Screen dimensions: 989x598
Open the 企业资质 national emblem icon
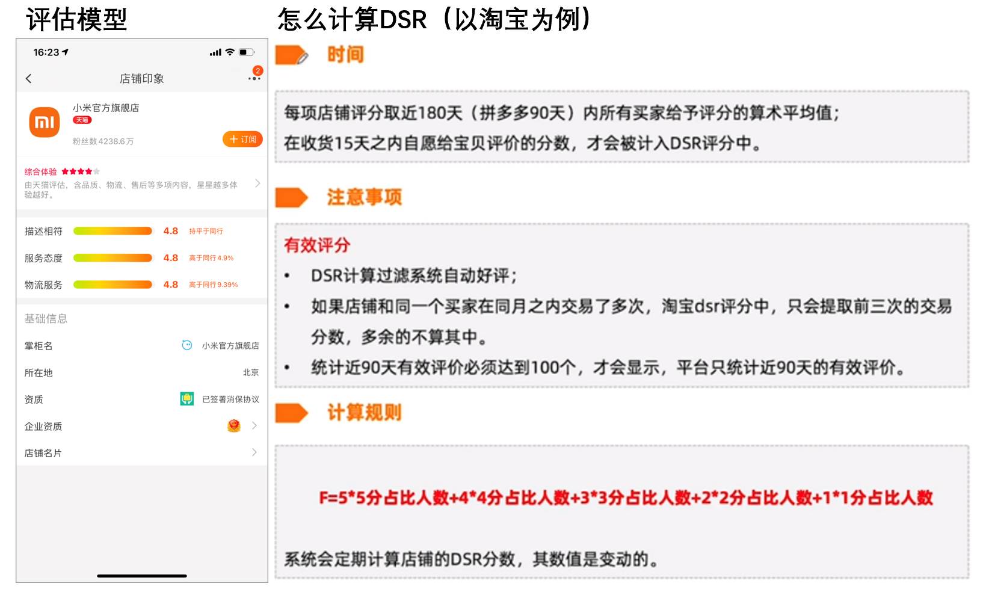point(234,426)
